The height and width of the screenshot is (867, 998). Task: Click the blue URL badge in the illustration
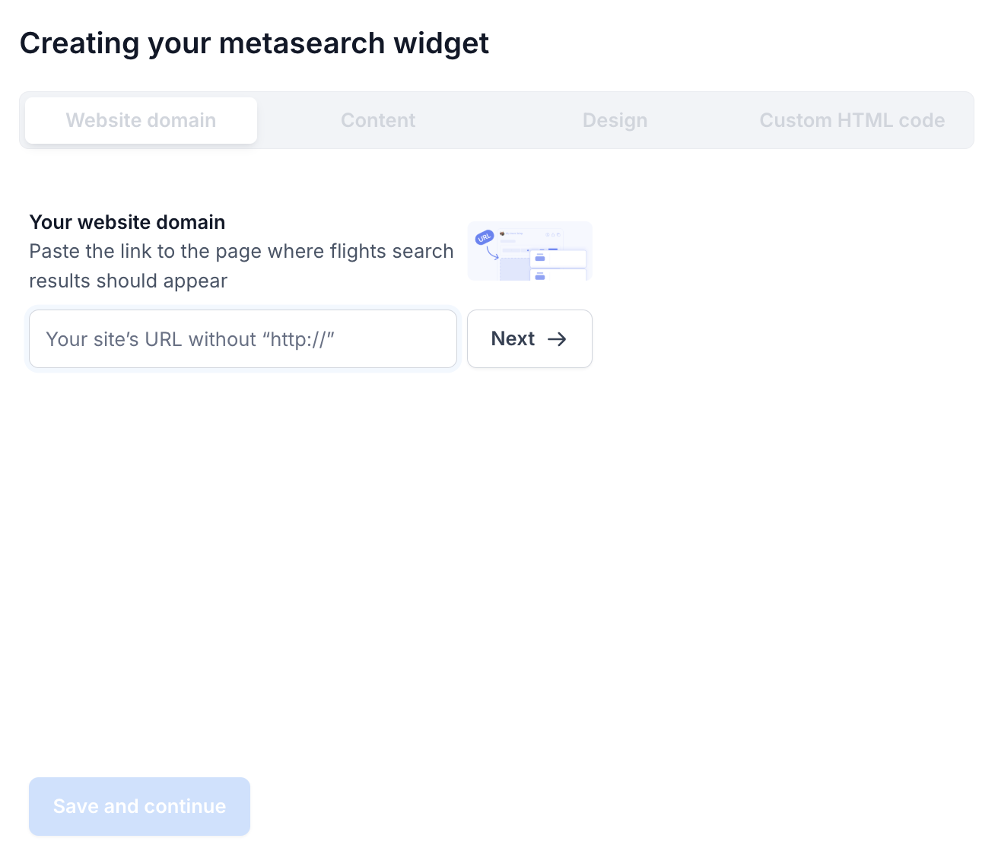point(485,237)
